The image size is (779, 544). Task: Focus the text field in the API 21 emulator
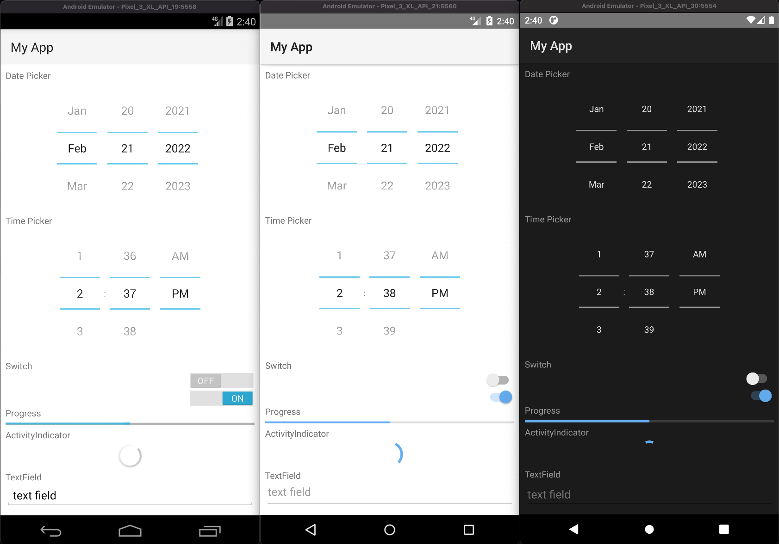click(x=389, y=493)
